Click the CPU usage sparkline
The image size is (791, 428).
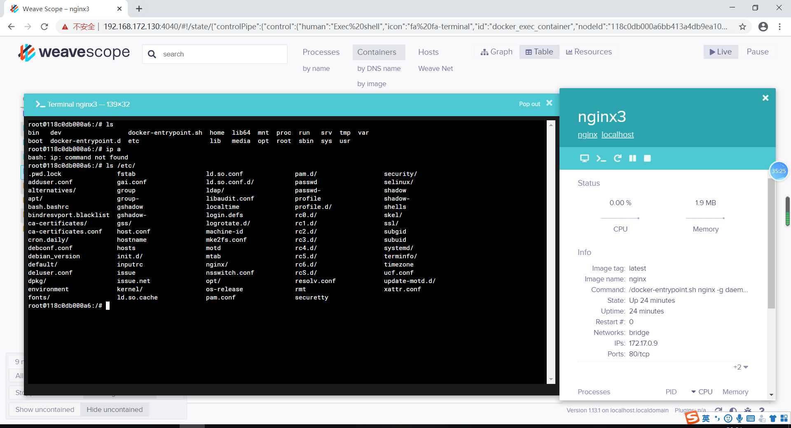[x=620, y=218]
